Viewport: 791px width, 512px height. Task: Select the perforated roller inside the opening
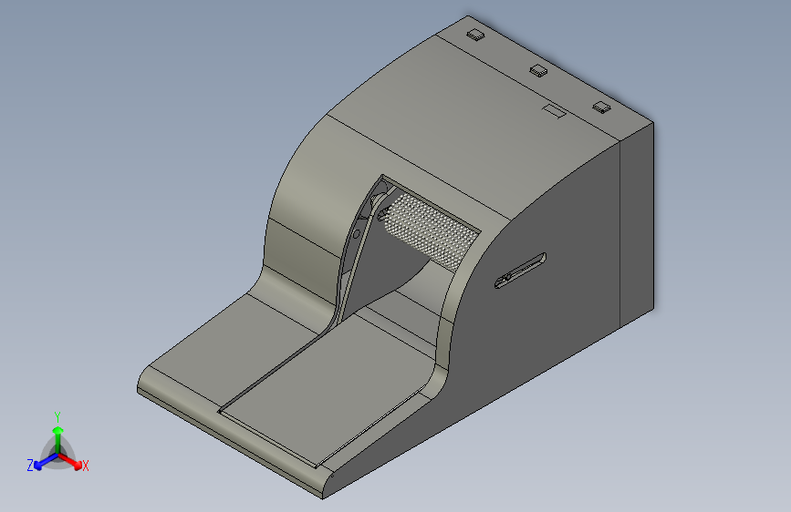[x=431, y=231]
